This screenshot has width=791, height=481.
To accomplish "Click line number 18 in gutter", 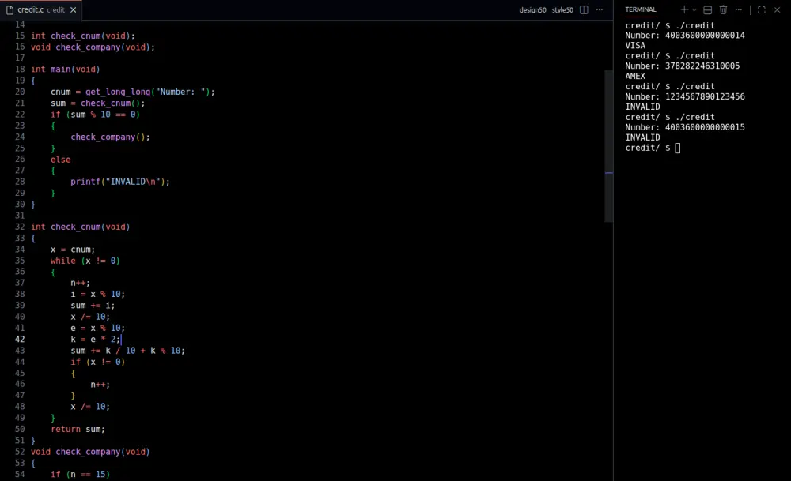I will coord(20,69).
